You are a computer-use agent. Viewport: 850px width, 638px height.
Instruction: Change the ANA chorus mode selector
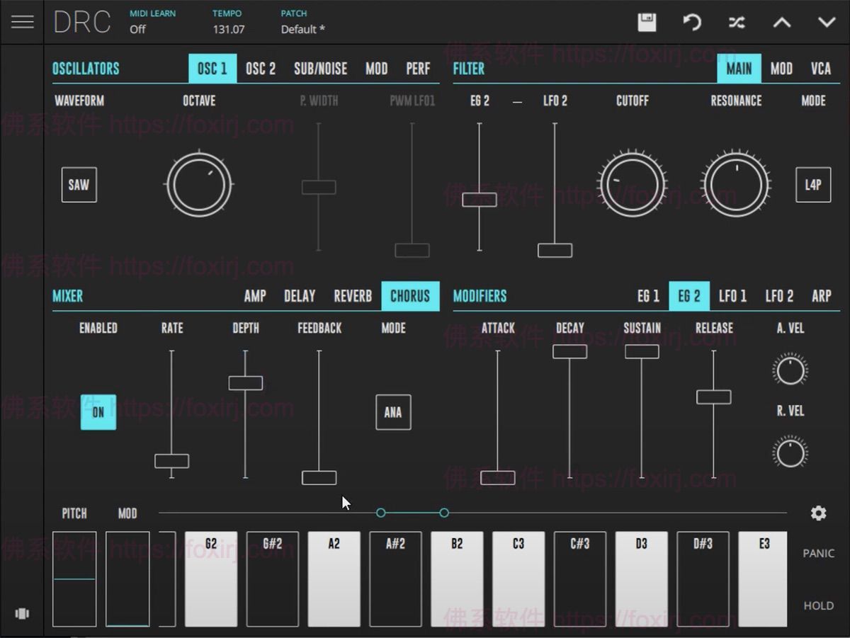point(392,412)
